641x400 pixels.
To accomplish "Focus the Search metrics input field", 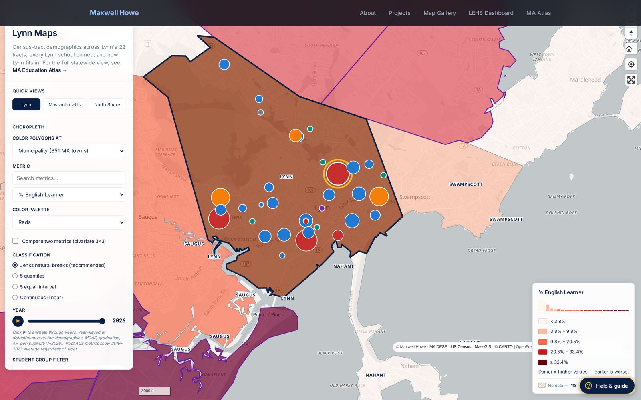I will pyautogui.click(x=69, y=178).
